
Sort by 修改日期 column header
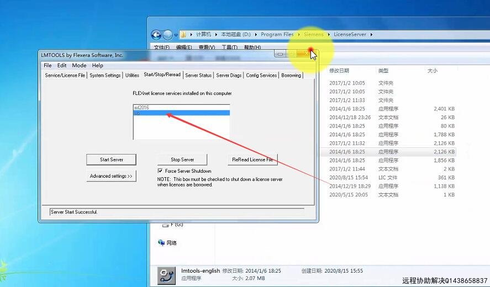coord(339,71)
